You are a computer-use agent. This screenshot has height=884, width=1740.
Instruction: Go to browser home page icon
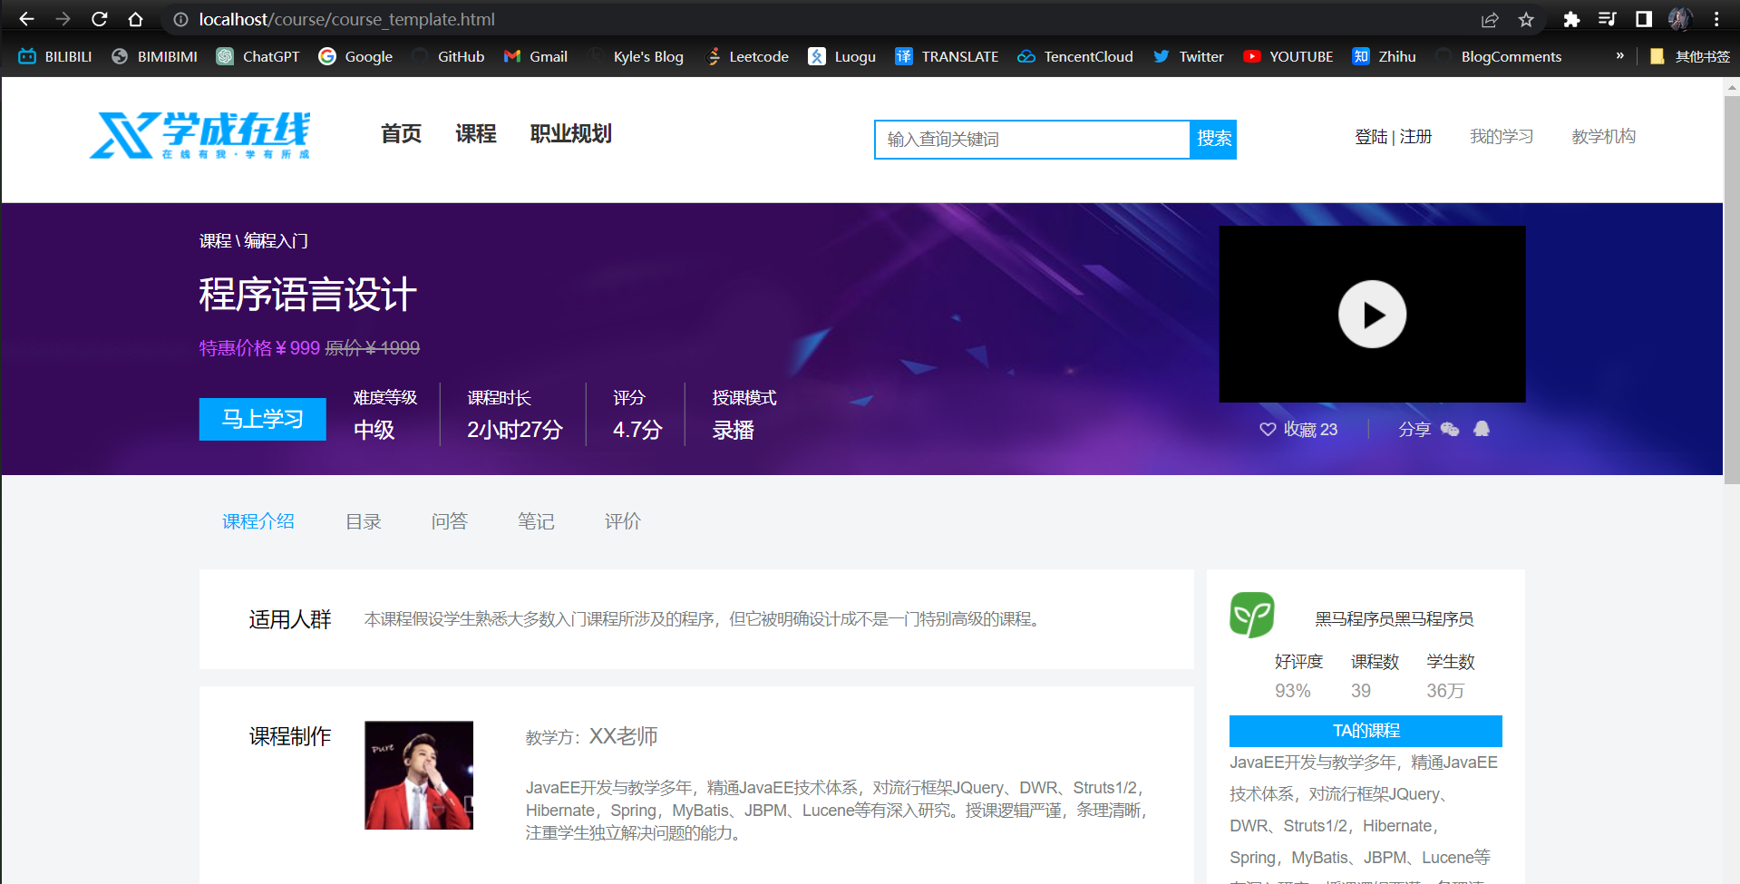coord(135,19)
